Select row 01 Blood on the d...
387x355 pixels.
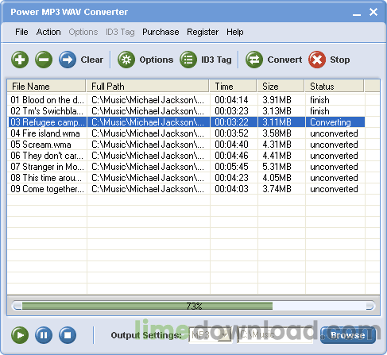(186, 100)
